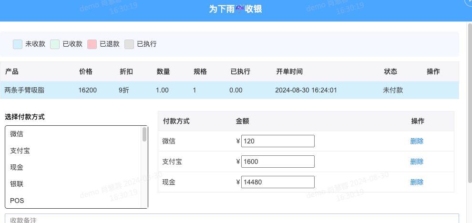Viewport: 472px width, 223px height.
Task: Delete the 微信 payment row
Action: click(x=417, y=141)
